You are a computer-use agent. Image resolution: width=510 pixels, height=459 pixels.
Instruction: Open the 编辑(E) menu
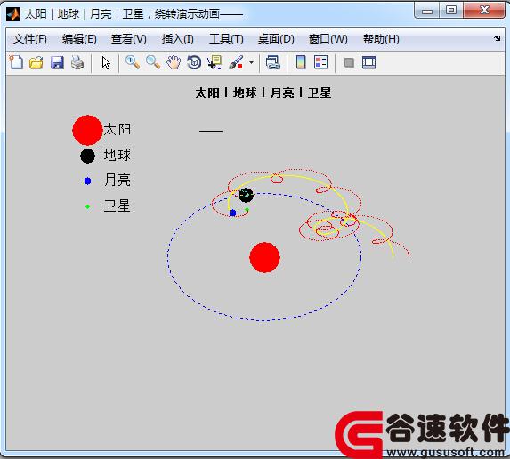tap(79, 39)
